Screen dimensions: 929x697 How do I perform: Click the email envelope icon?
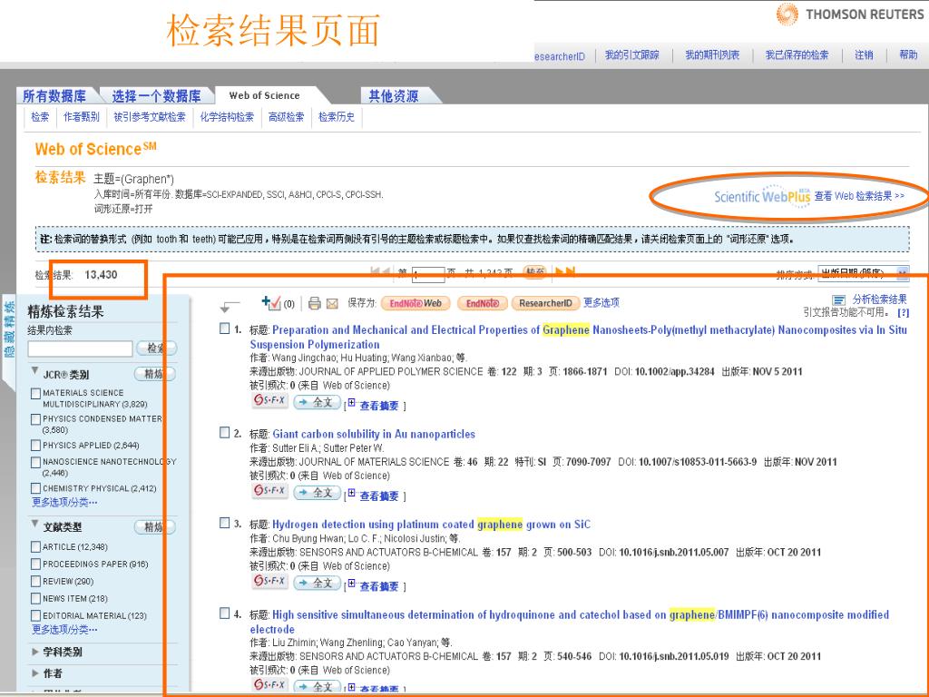tap(332, 304)
